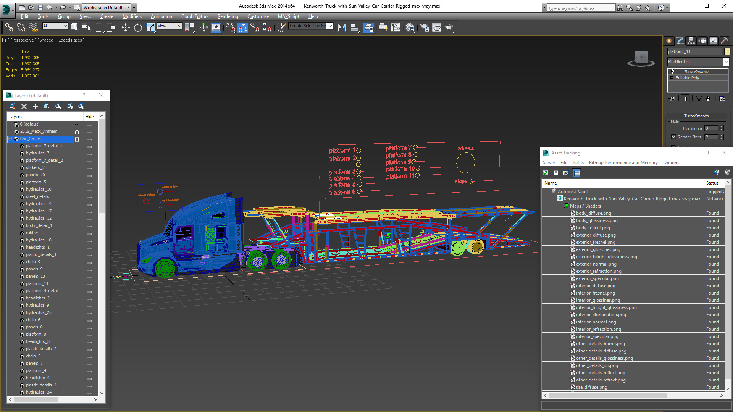The width and height of the screenshot is (733, 412).
Task: Open the Animation menu
Action: pyautogui.click(x=161, y=16)
